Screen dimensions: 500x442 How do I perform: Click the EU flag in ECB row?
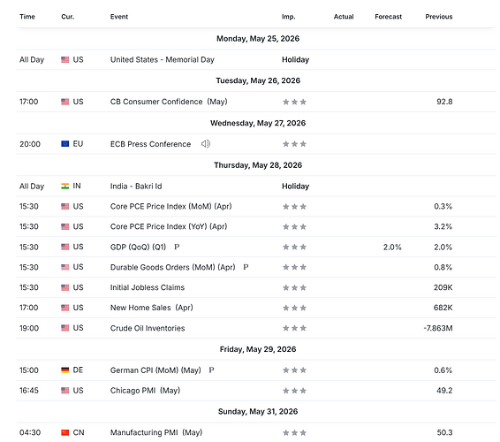(65, 144)
